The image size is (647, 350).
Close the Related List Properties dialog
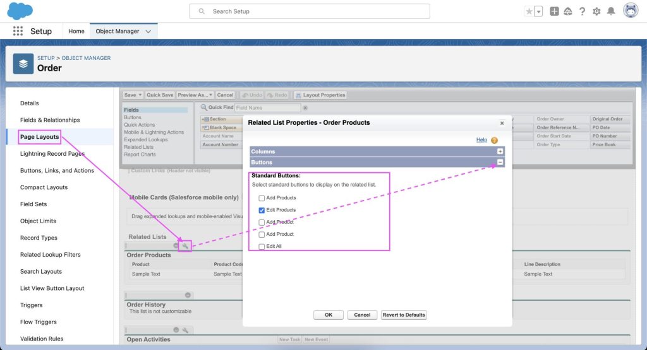pos(502,124)
